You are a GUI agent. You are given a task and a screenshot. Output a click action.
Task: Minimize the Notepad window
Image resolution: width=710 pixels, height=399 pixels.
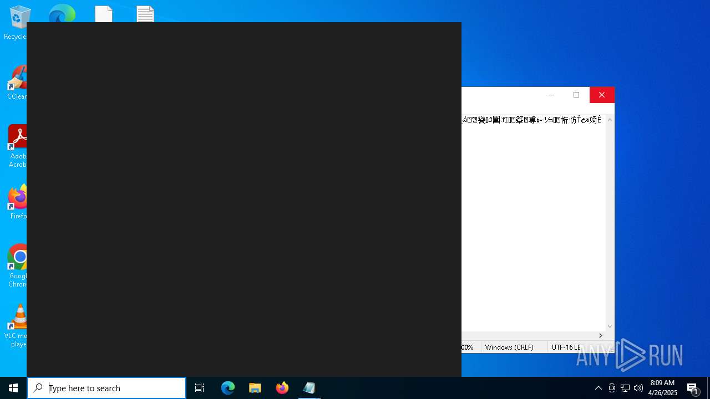tap(551, 95)
